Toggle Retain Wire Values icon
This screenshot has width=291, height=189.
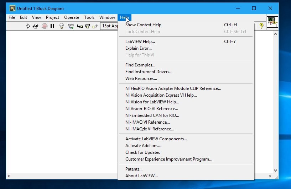71,26
